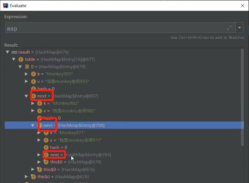The height and width of the screenshot is (183, 249).
Task: Collapse the 0 = {HashMap$Entry@679} node
Action: pyautogui.click(x=20, y=67)
